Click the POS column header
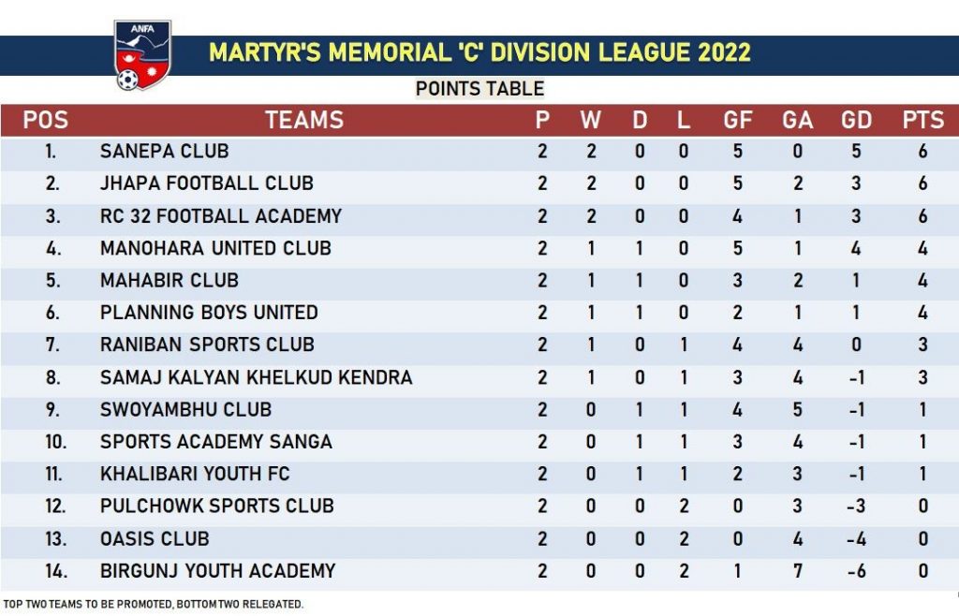 click(45, 120)
